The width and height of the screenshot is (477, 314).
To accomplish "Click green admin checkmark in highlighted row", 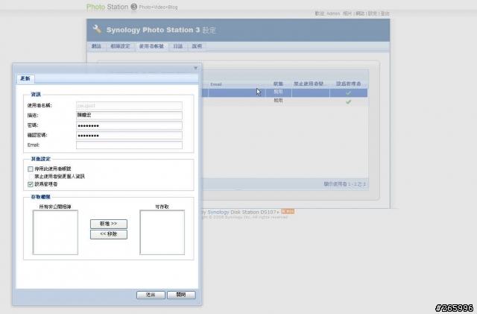I will coord(348,93).
